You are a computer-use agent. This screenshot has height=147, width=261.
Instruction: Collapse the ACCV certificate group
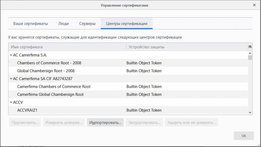coord(11,102)
